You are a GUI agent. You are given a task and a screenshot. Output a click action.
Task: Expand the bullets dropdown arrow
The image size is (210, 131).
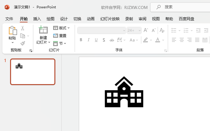click(x=179, y=30)
